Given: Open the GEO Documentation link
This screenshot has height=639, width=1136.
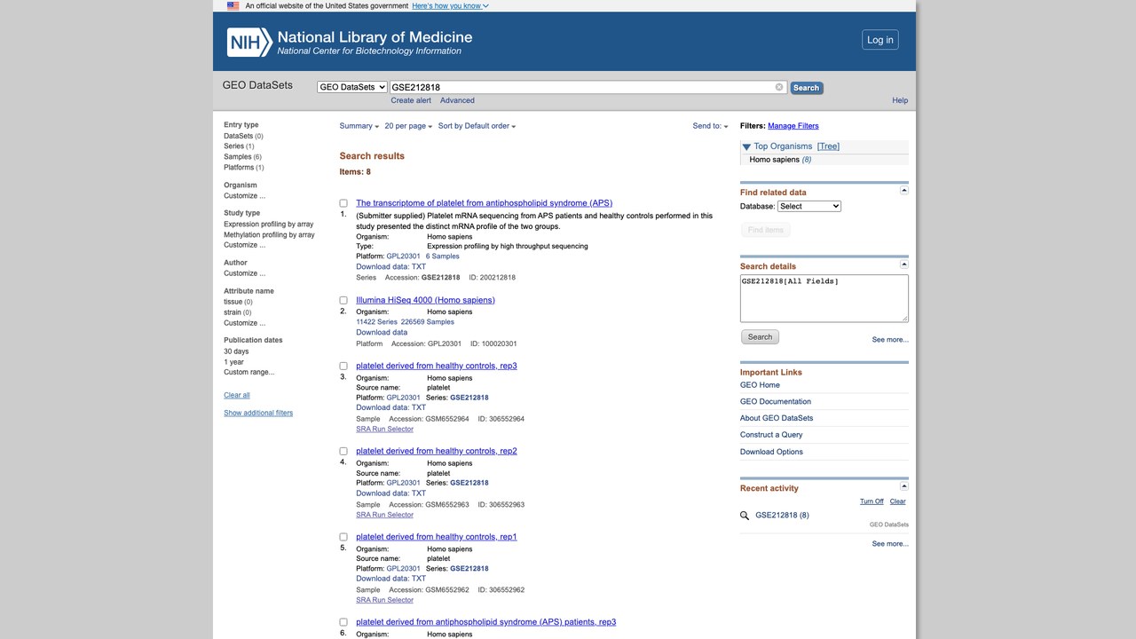Looking at the screenshot, I should click(x=776, y=402).
